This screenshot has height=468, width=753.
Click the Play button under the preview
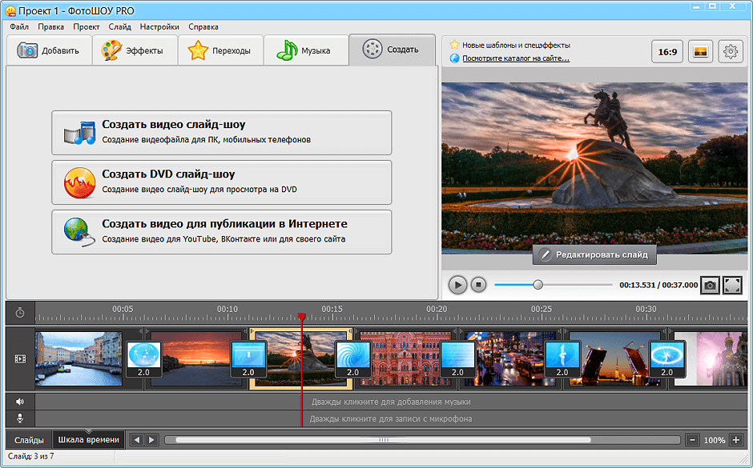coord(457,285)
